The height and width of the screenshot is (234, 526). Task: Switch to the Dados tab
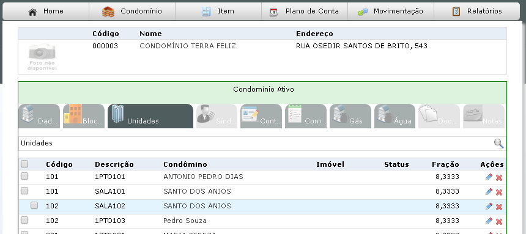pyautogui.click(x=39, y=116)
